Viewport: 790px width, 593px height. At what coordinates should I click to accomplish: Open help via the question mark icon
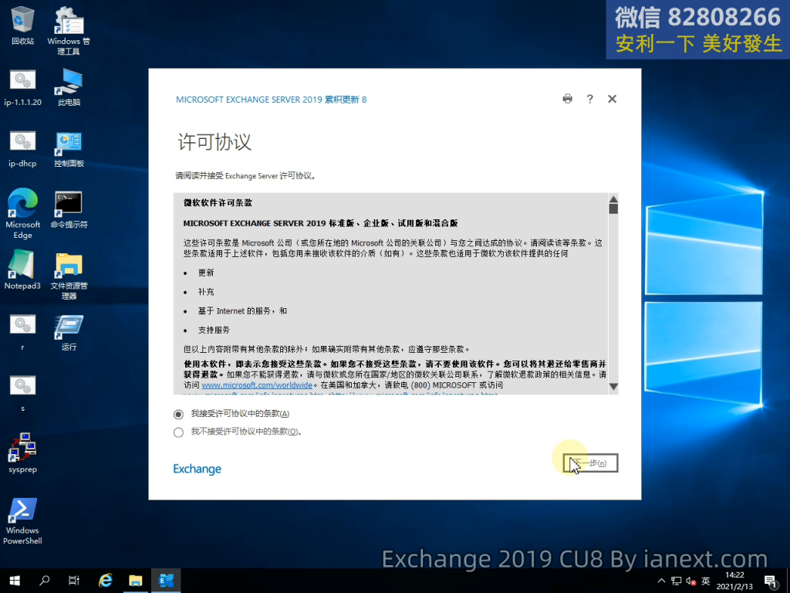[589, 99]
